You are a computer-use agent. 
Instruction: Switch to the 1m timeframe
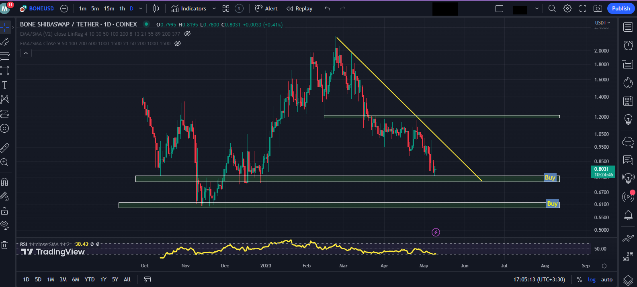pyautogui.click(x=82, y=8)
